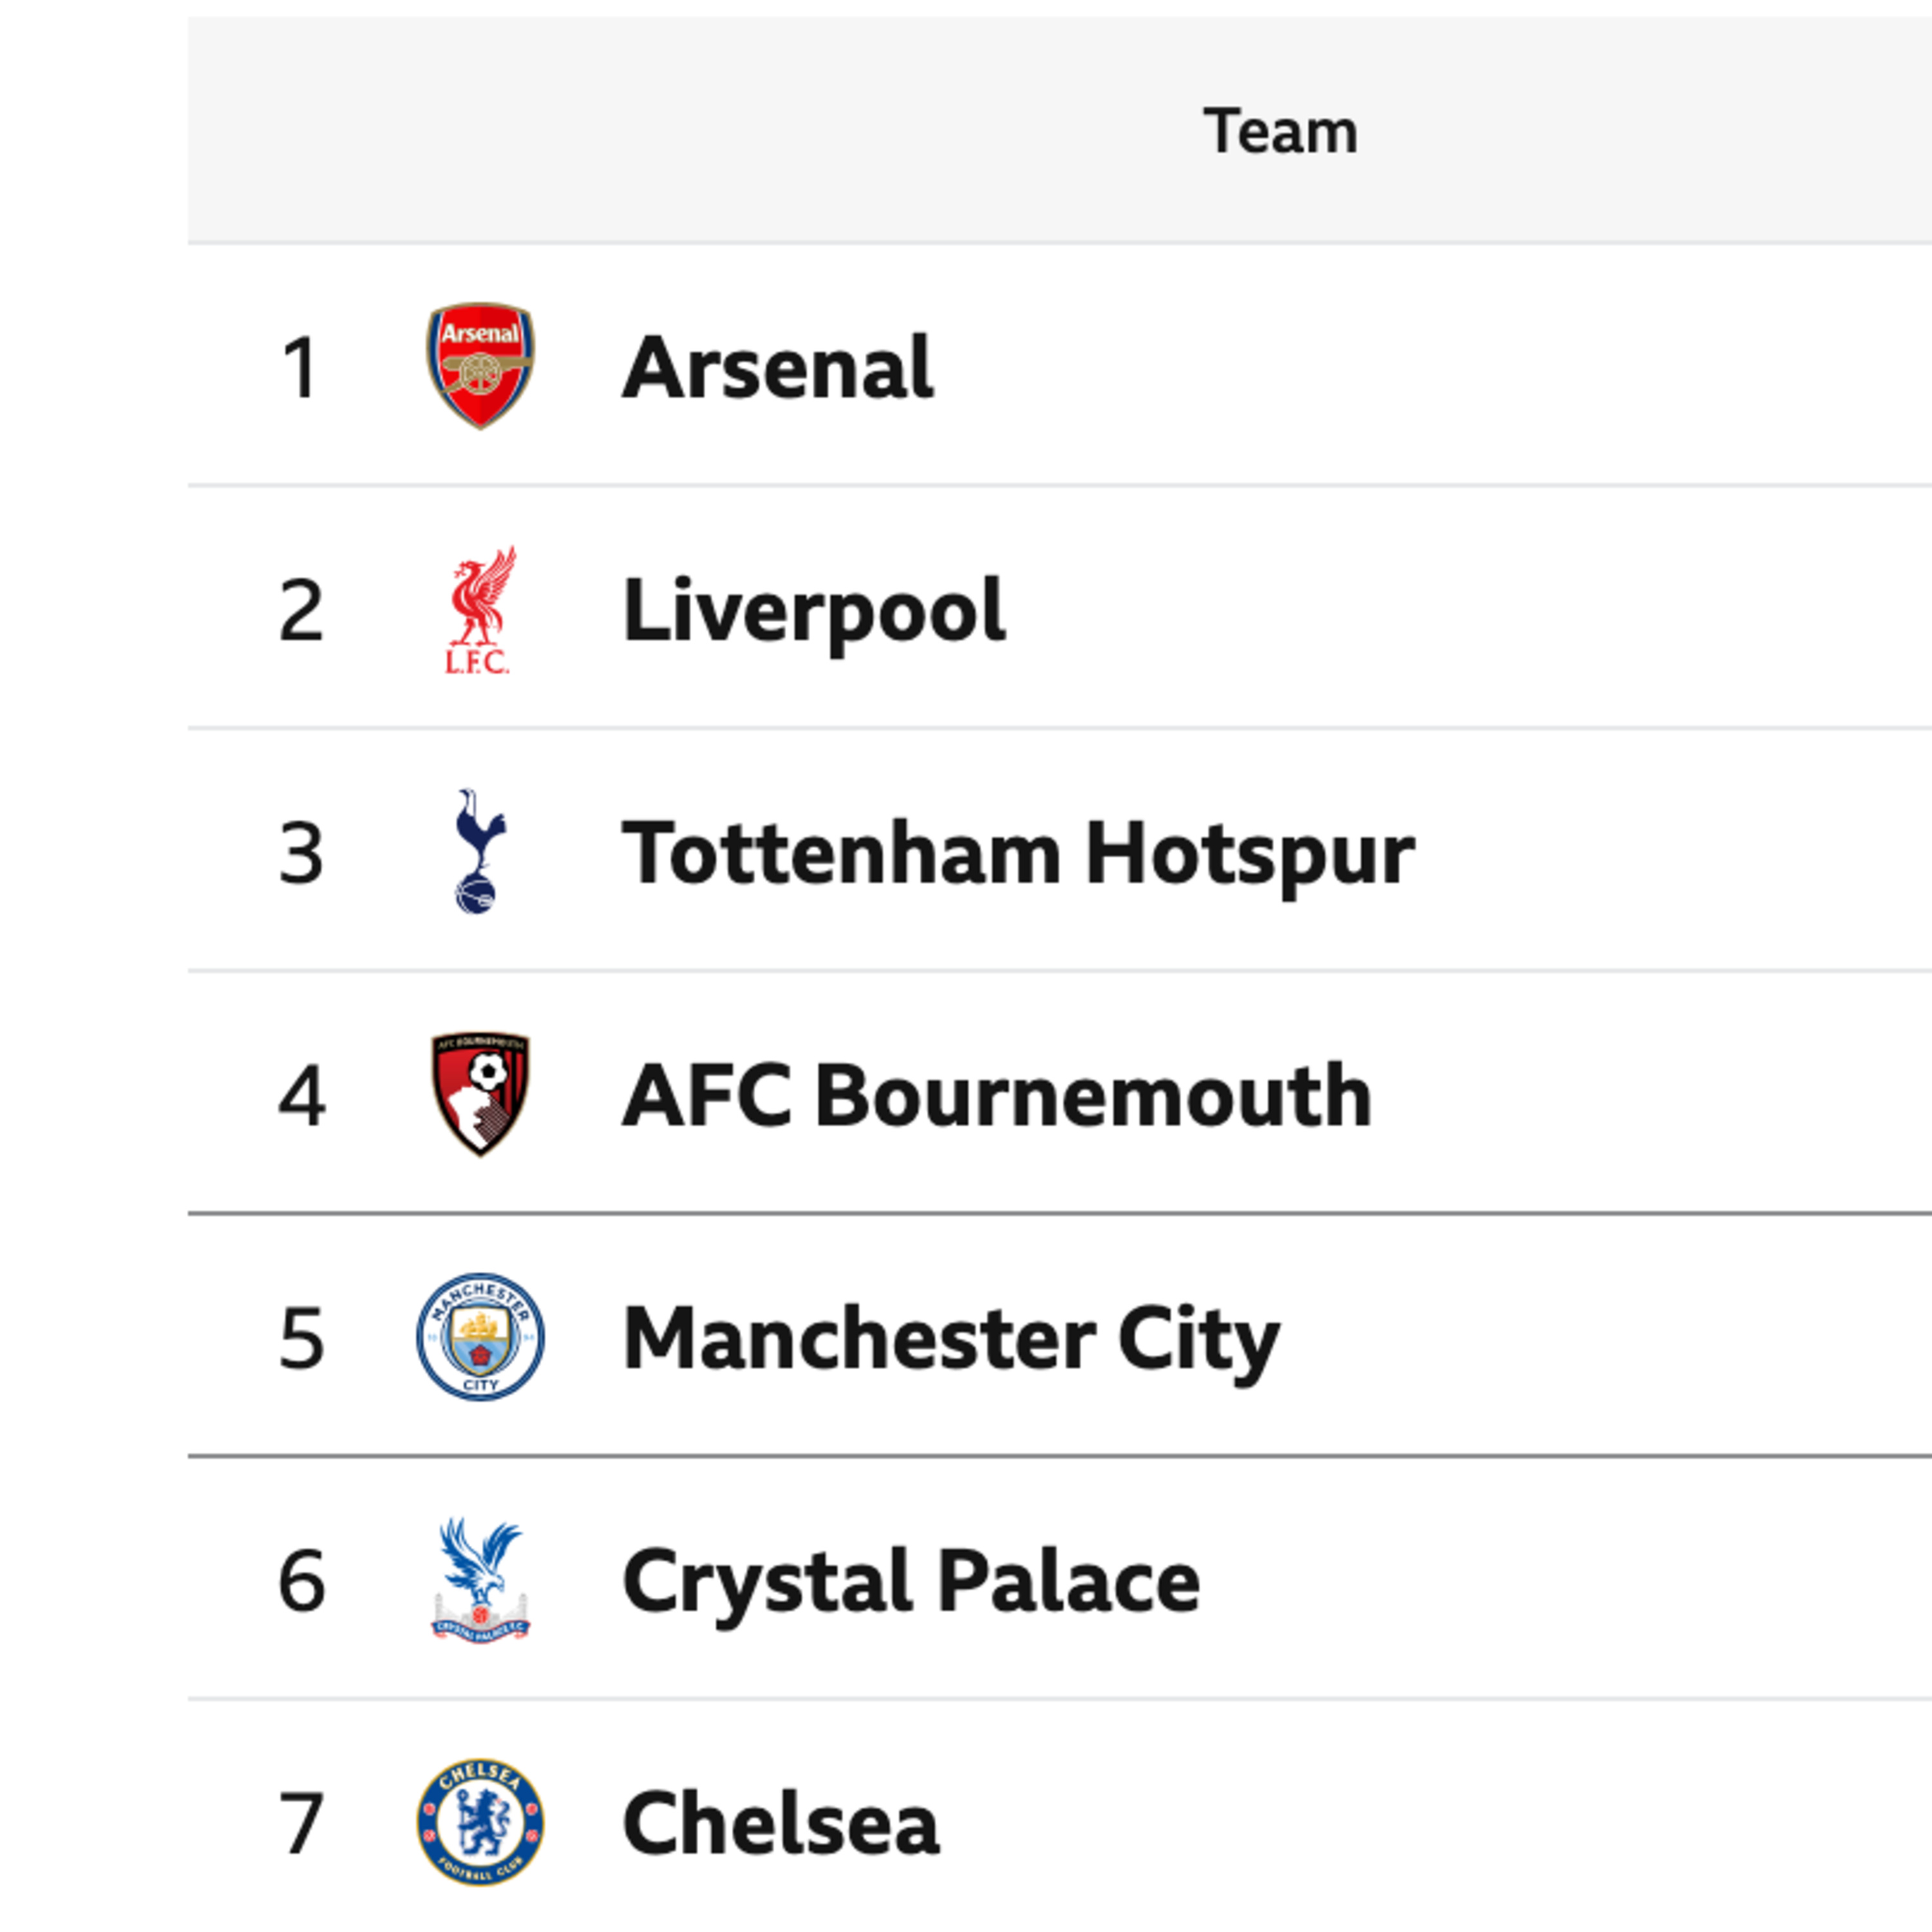Visit the Crystal Palace team page
1932x1932 pixels.
(x=910, y=1582)
